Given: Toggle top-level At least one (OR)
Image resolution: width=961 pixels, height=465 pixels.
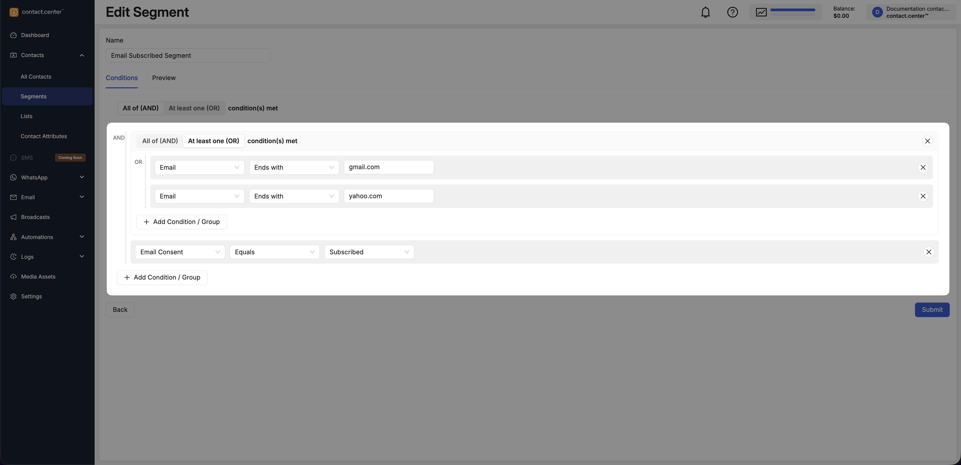Looking at the screenshot, I should 194,108.
